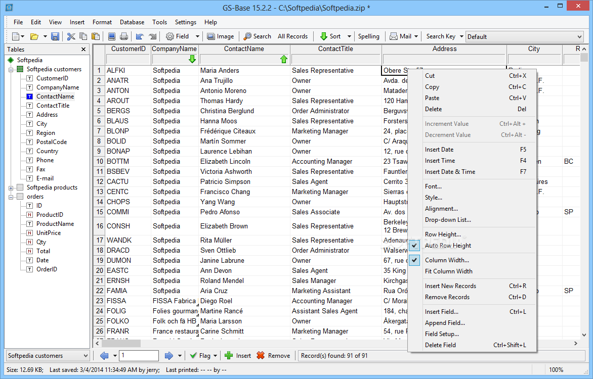Screen dimensions: 593x379
Task: Click the ContactTitle column header
Action: coord(336,49)
